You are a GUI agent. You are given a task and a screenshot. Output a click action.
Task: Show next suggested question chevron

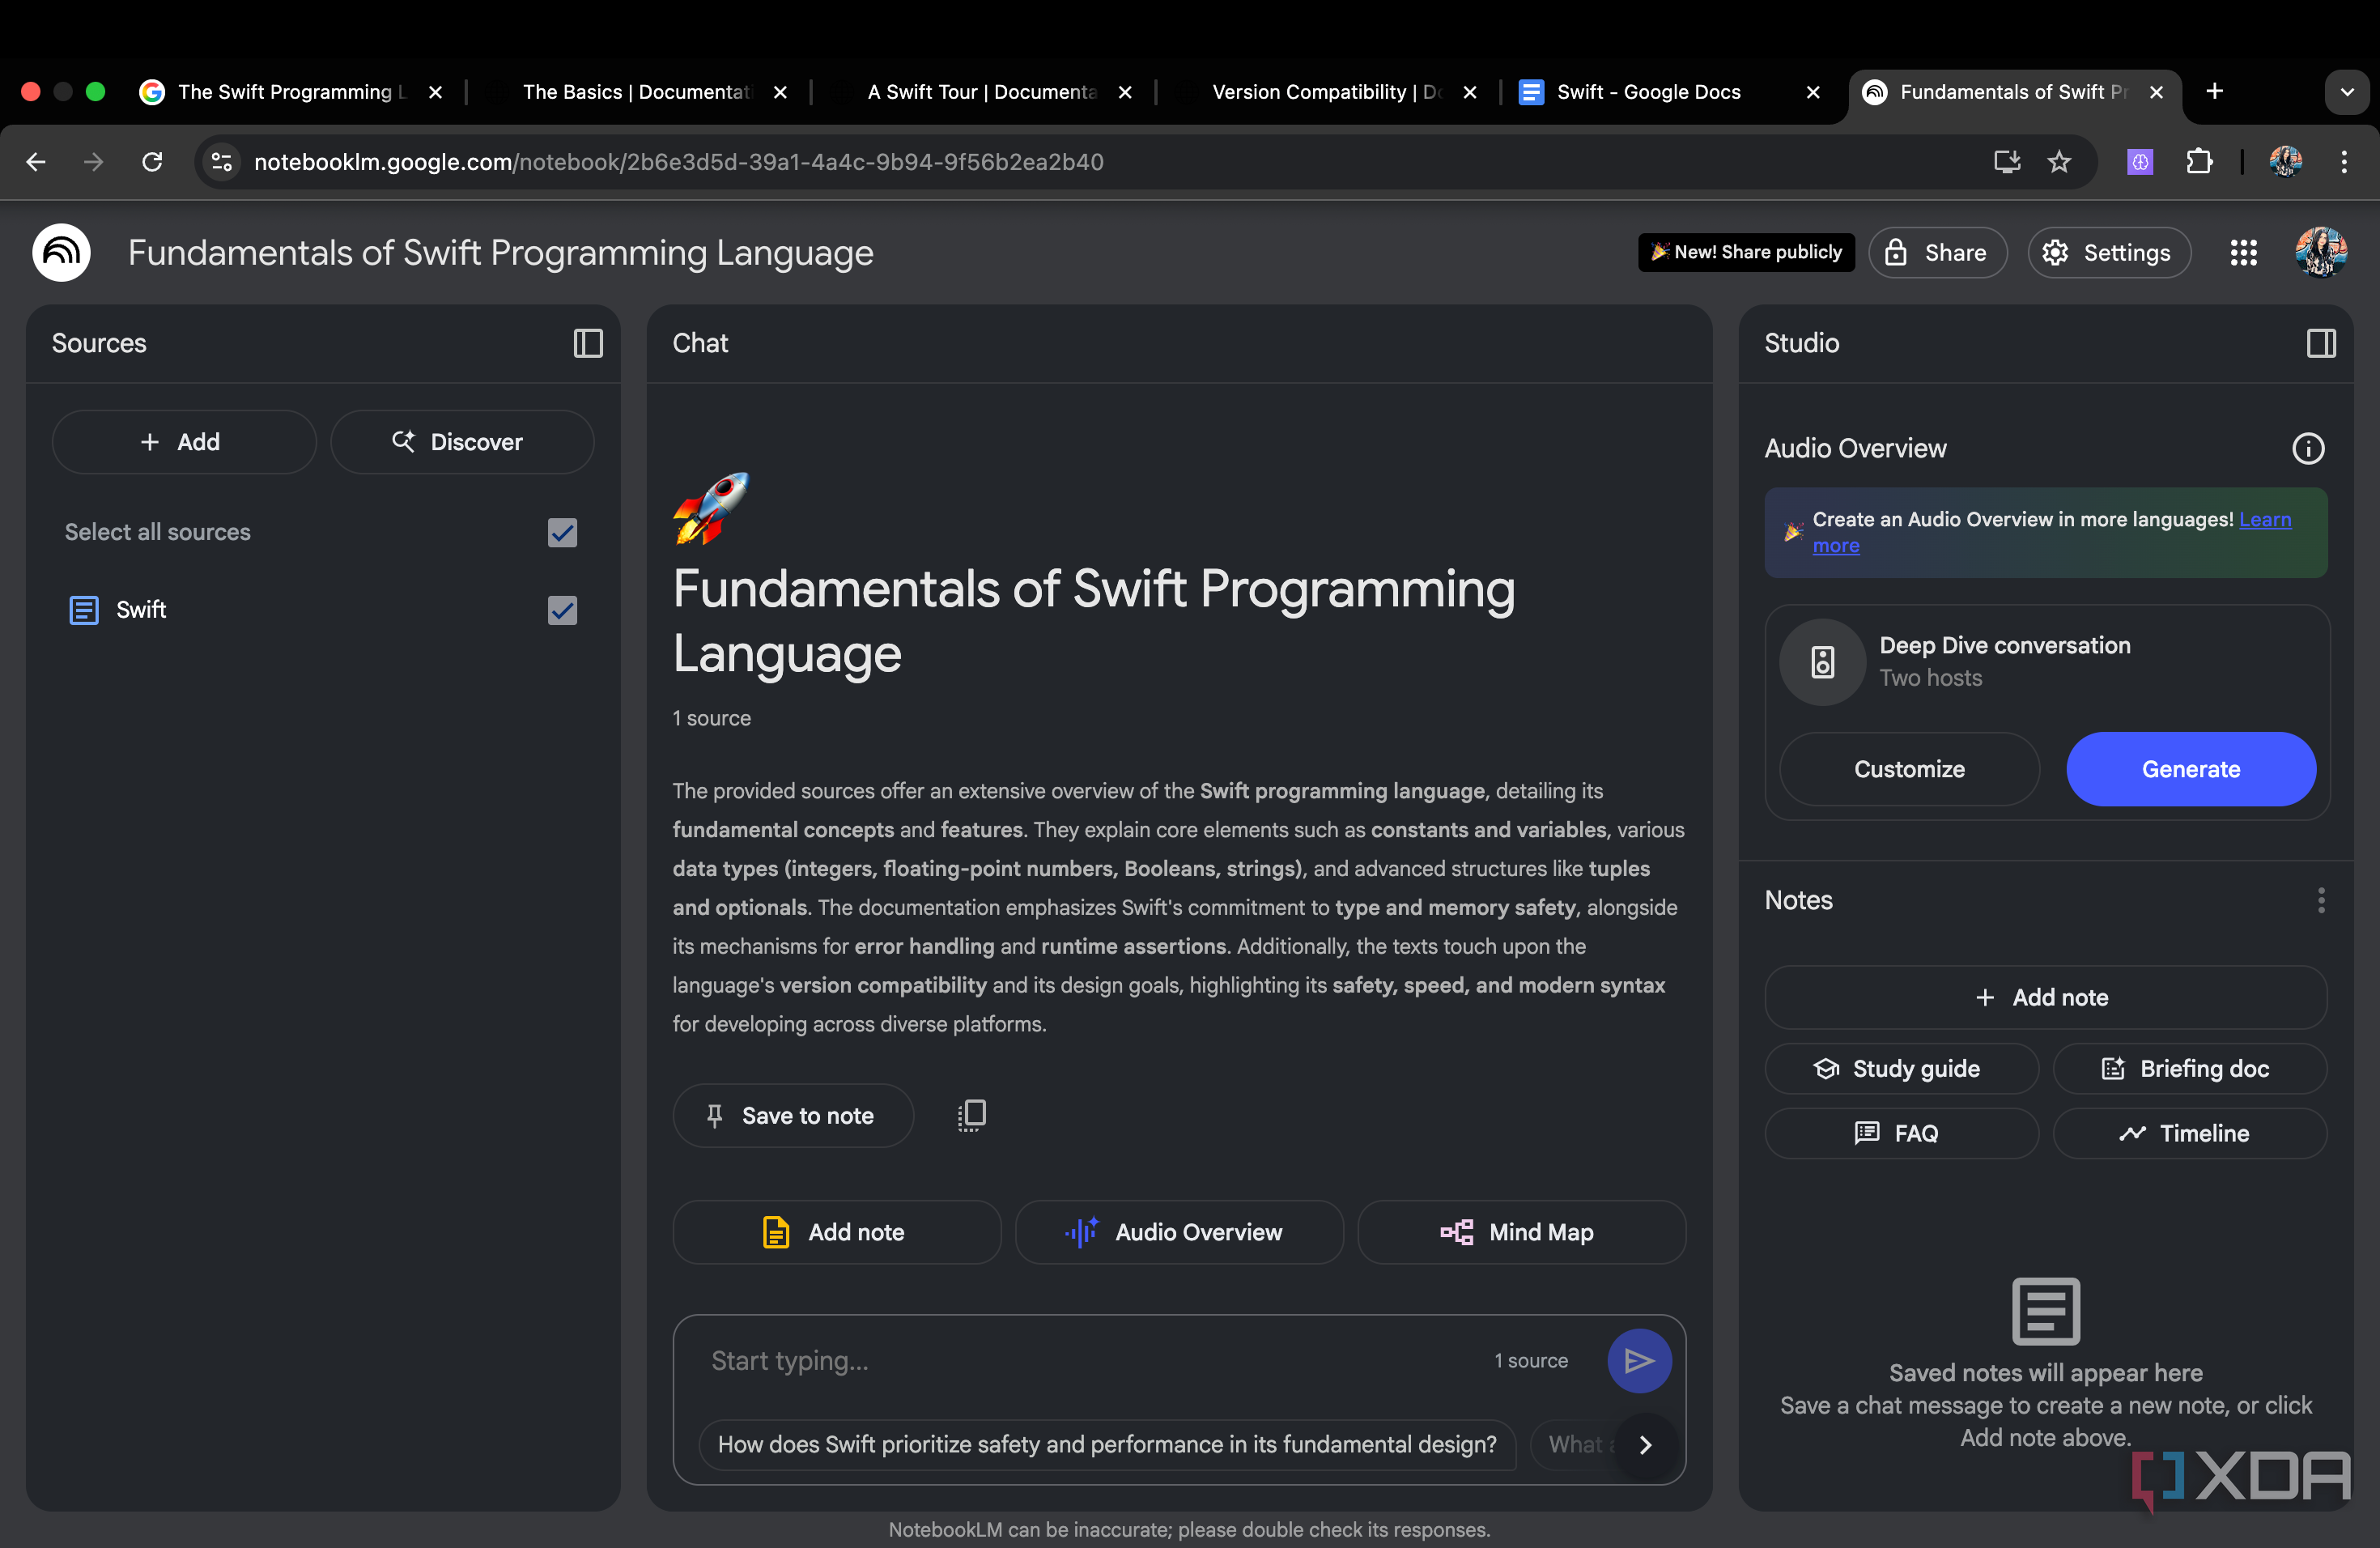point(1645,1444)
